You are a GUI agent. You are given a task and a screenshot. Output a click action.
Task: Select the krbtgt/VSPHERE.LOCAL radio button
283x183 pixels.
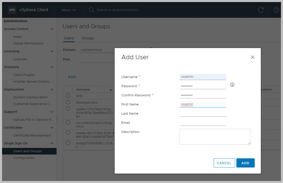pos(68,143)
